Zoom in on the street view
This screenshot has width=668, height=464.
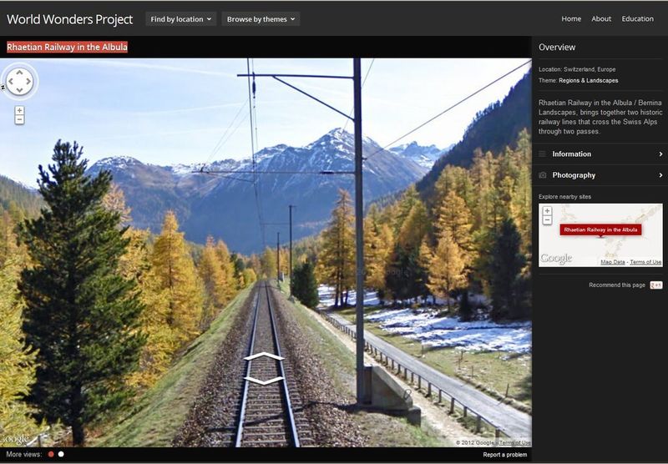[x=19, y=111]
